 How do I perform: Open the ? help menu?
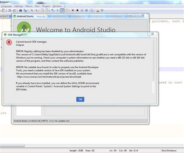tap(65, 6)
